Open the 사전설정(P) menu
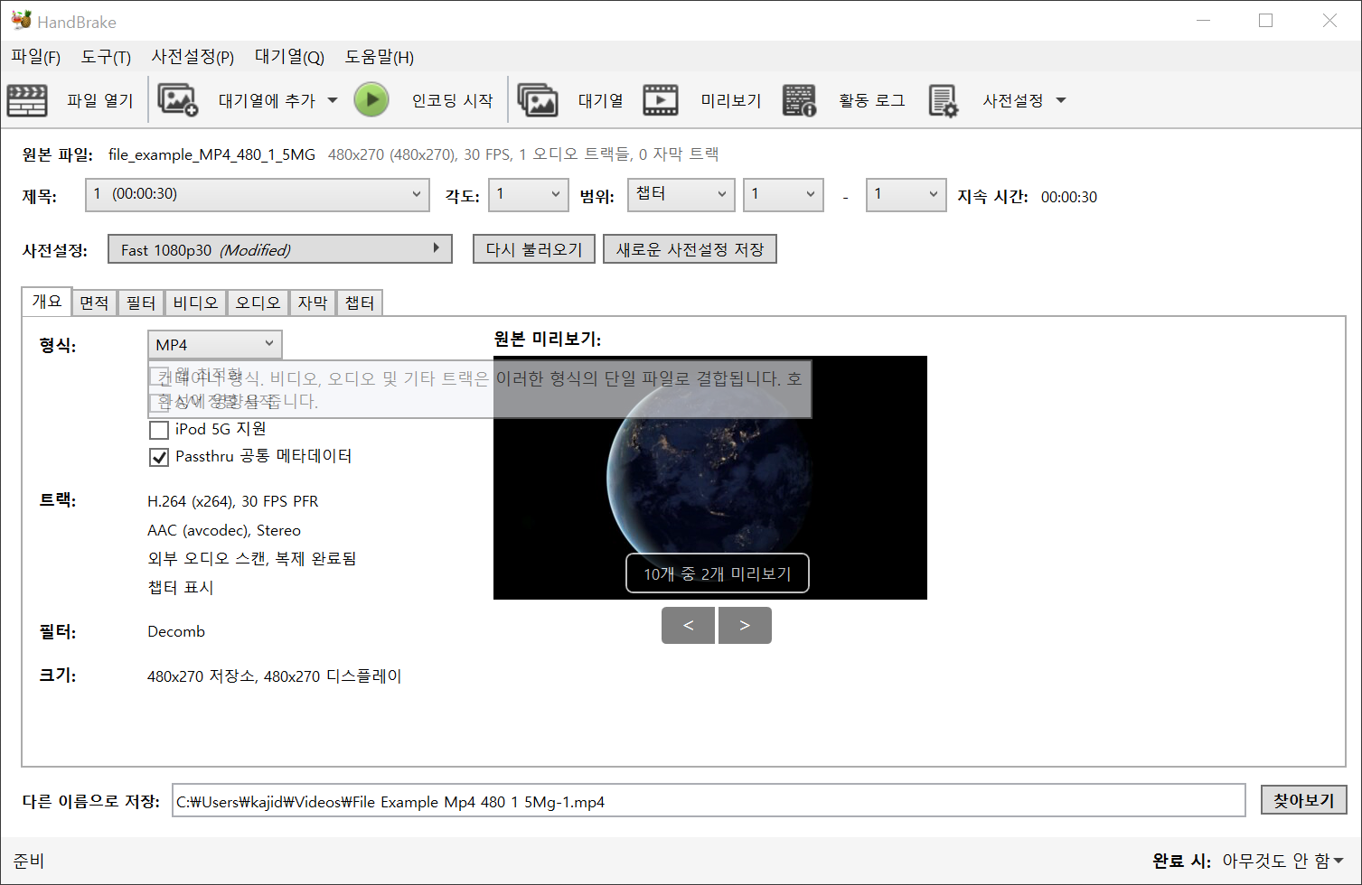Viewport: 1362px width, 885px height. pyautogui.click(x=193, y=57)
